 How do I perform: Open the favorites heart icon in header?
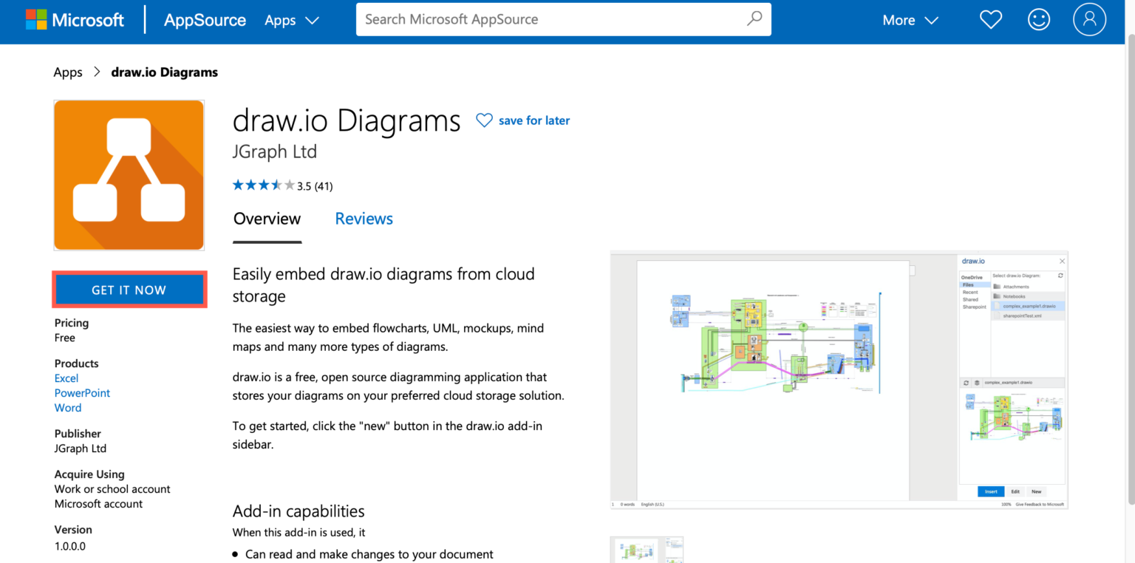990,20
